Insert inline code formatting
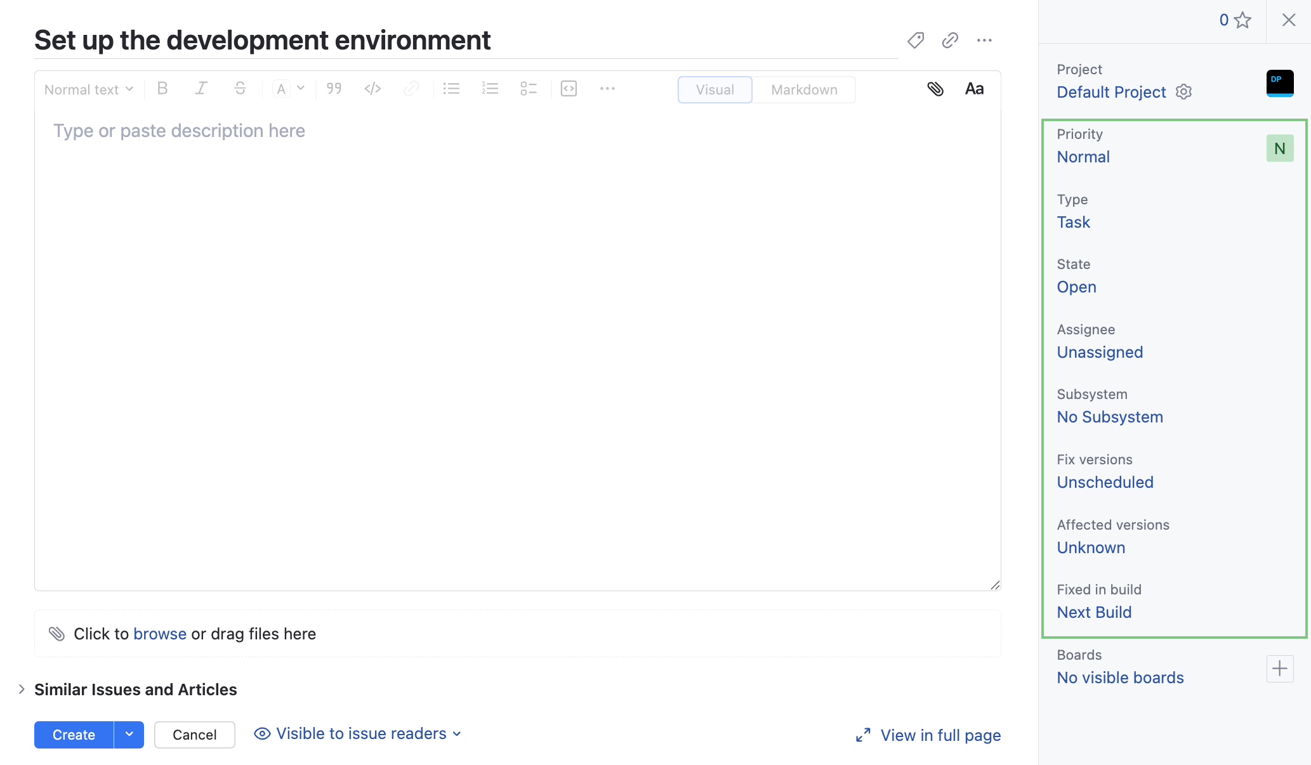 (372, 89)
